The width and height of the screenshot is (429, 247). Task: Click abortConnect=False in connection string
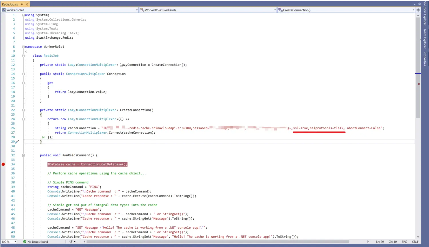point(364,128)
